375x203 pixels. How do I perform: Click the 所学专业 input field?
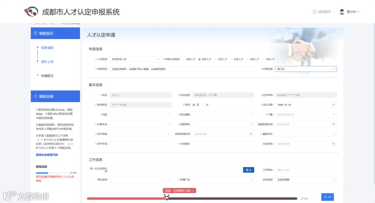click(141, 144)
